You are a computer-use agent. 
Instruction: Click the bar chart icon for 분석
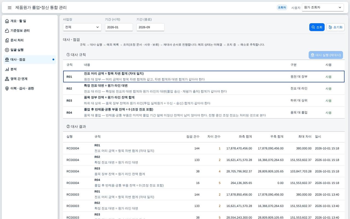click(7, 69)
